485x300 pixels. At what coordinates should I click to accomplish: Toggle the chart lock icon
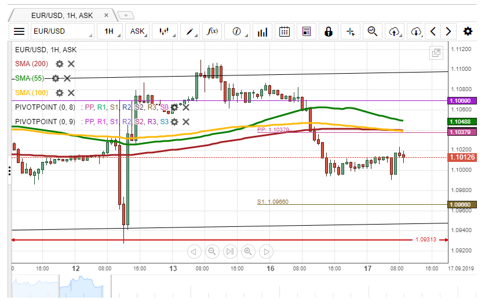[329, 31]
